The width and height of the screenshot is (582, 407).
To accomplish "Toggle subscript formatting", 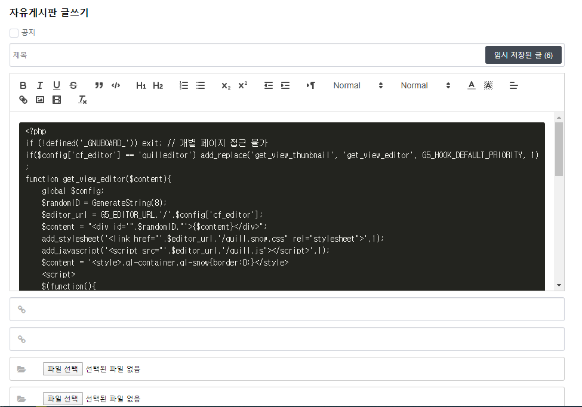I will pos(226,85).
